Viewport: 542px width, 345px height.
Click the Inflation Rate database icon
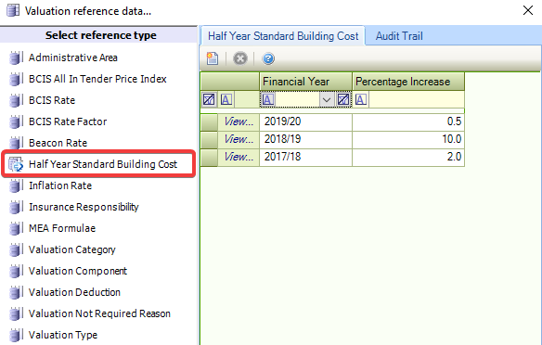pyautogui.click(x=16, y=185)
